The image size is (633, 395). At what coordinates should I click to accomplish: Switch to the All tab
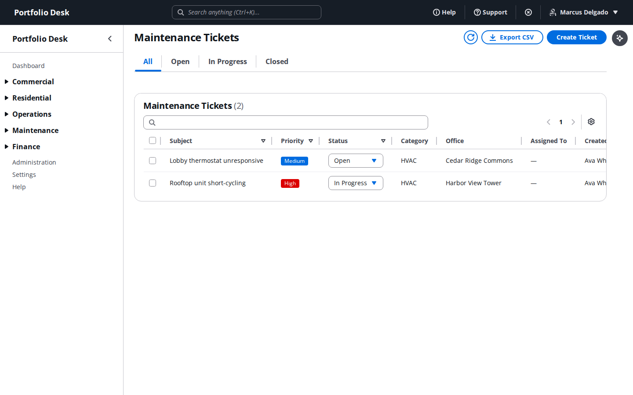[x=148, y=61]
